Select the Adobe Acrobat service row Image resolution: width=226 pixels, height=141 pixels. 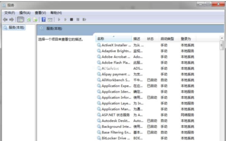click(x=116, y=57)
